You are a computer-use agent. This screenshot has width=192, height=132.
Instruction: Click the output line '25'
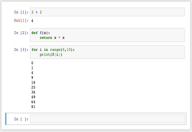33,87
